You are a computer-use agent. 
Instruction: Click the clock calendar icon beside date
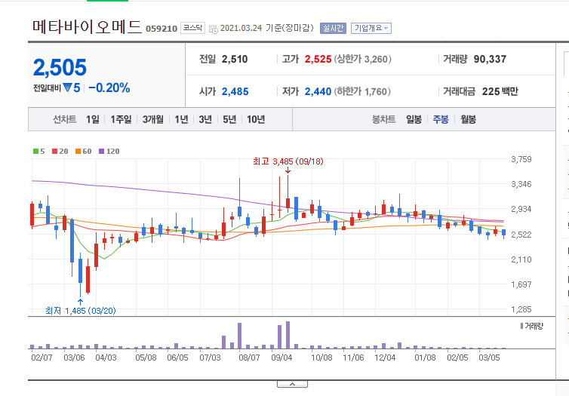tap(214, 29)
